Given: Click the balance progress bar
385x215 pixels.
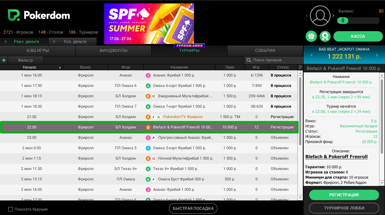Looking at the screenshot, I should (358, 21).
